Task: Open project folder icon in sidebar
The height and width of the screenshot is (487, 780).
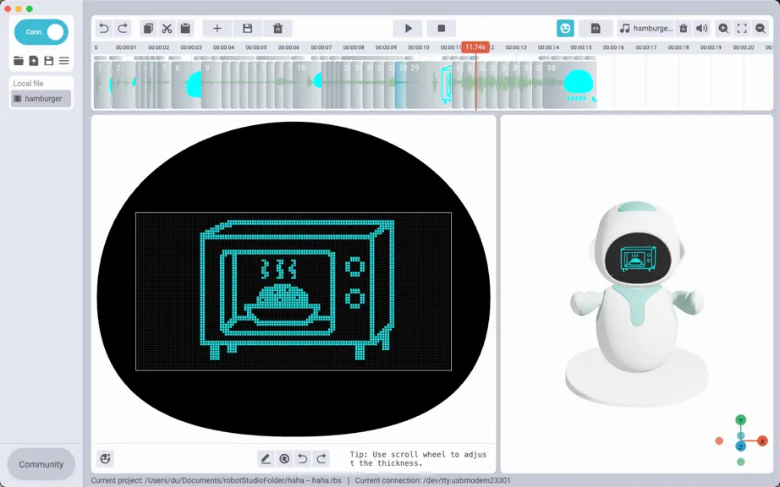Action: pyautogui.click(x=19, y=61)
